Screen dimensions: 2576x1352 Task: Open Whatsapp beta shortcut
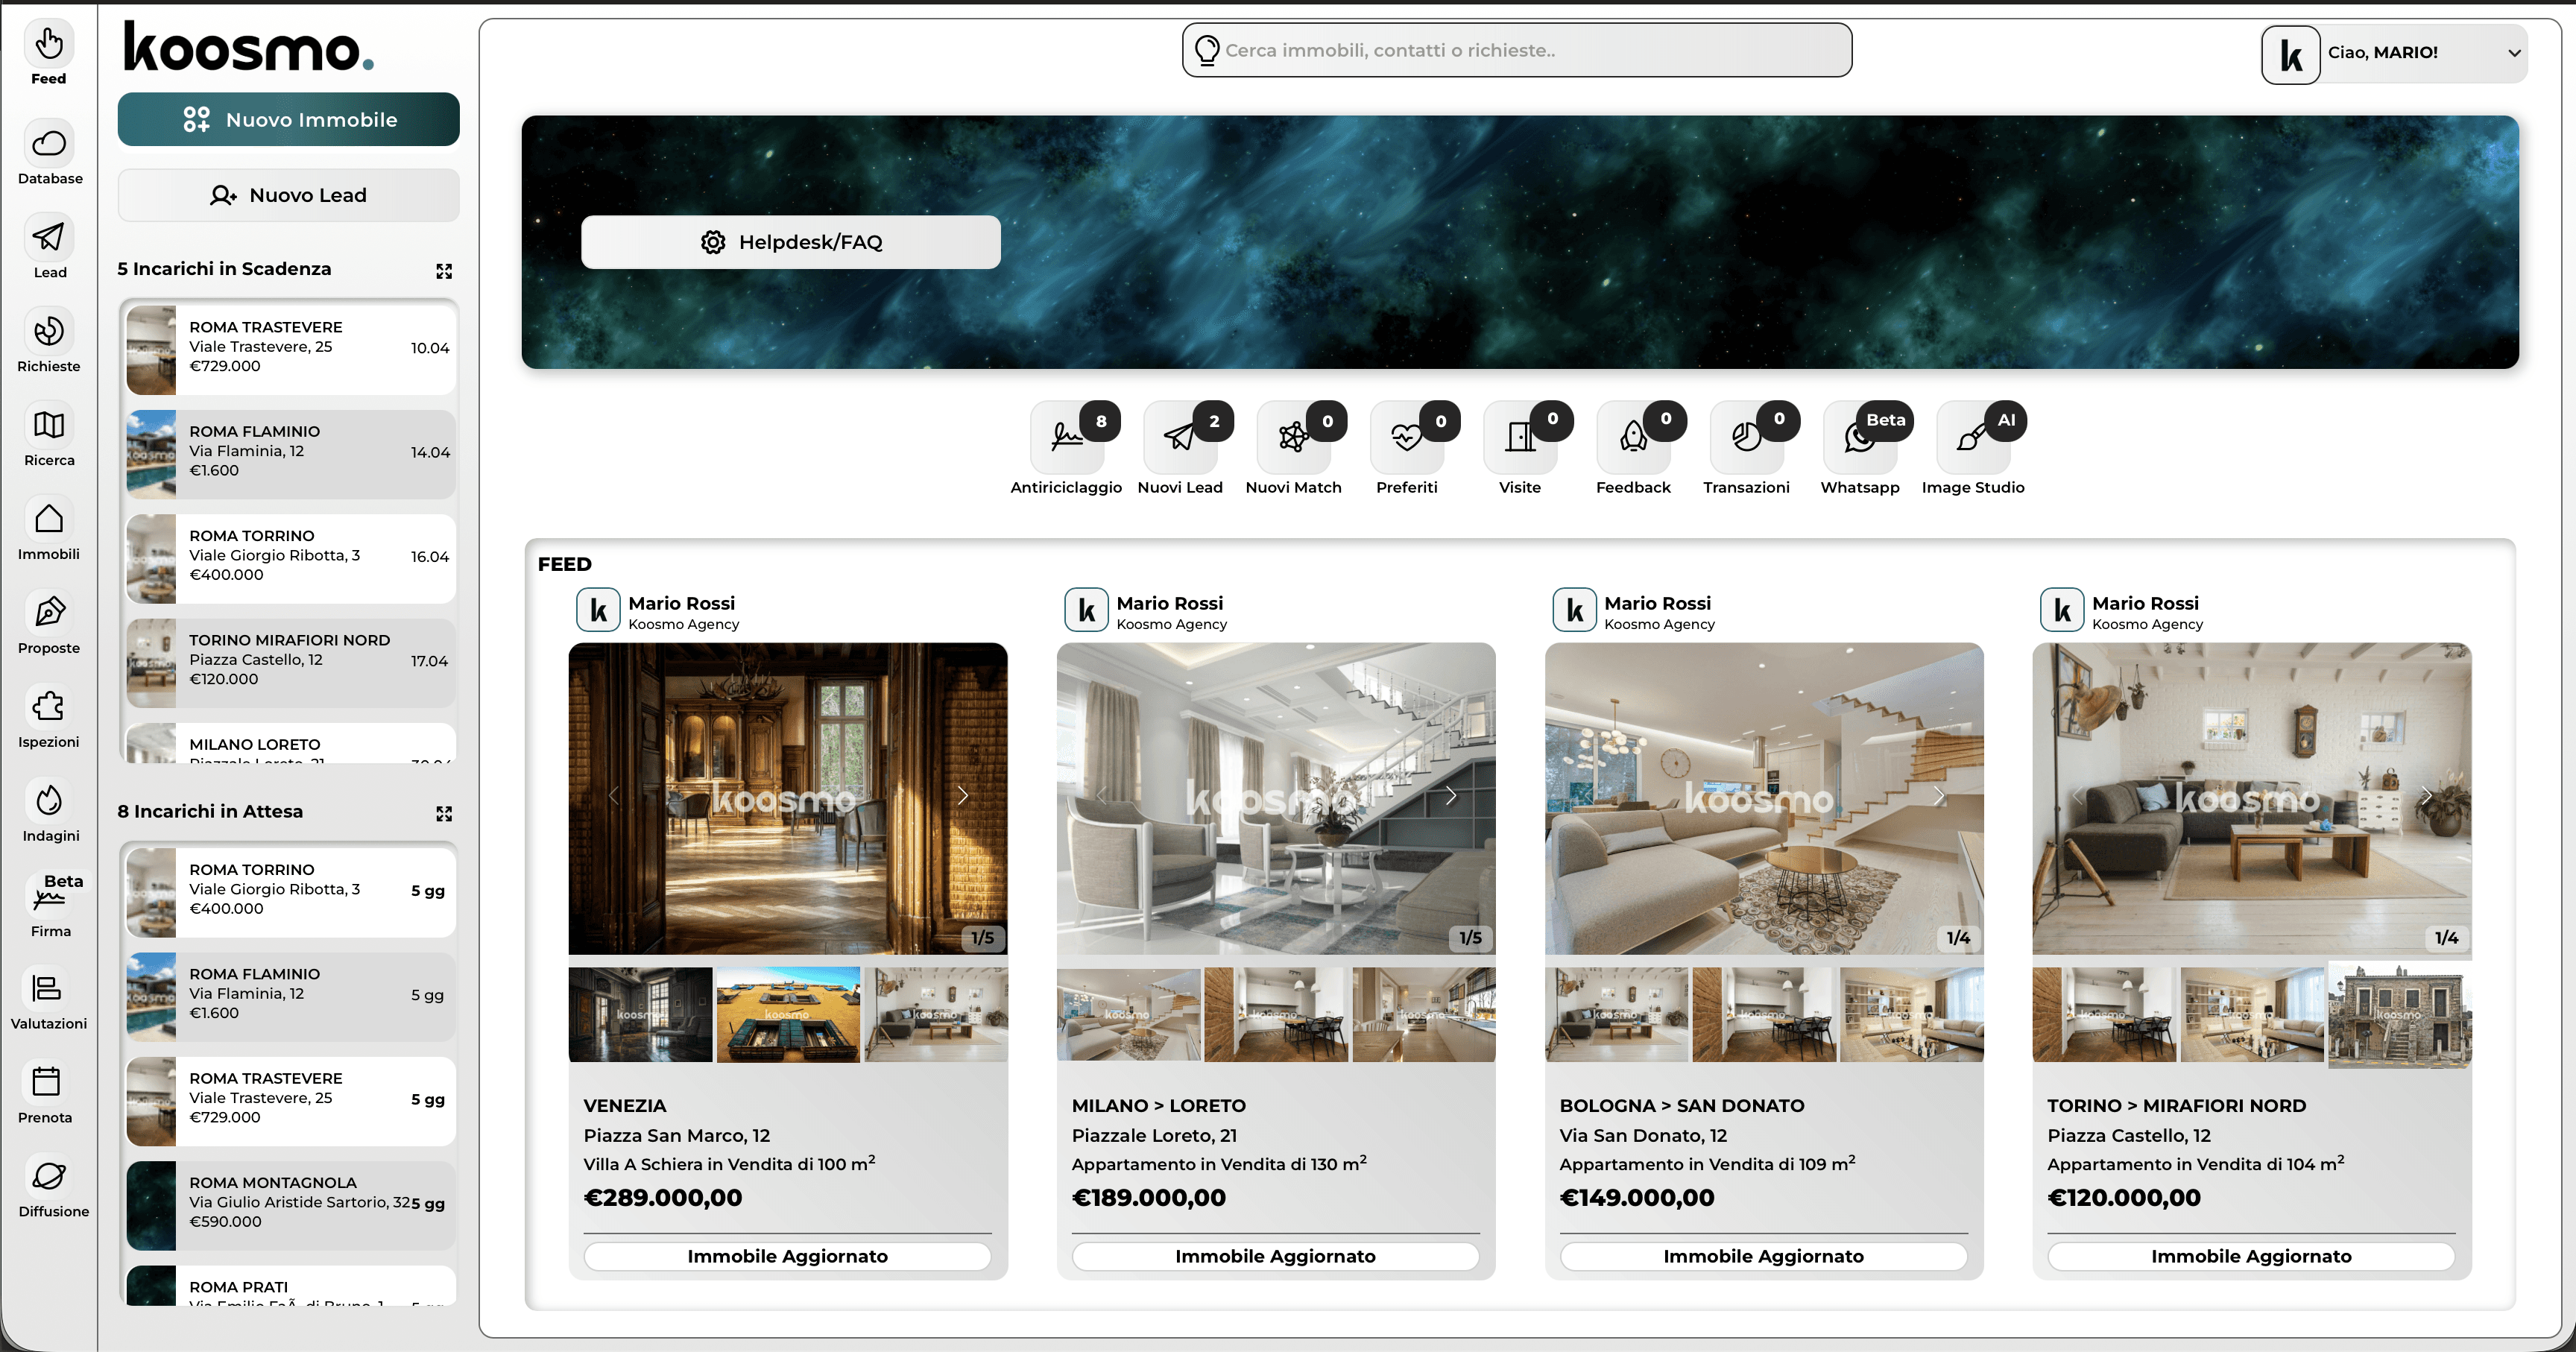pos(1860,437)
